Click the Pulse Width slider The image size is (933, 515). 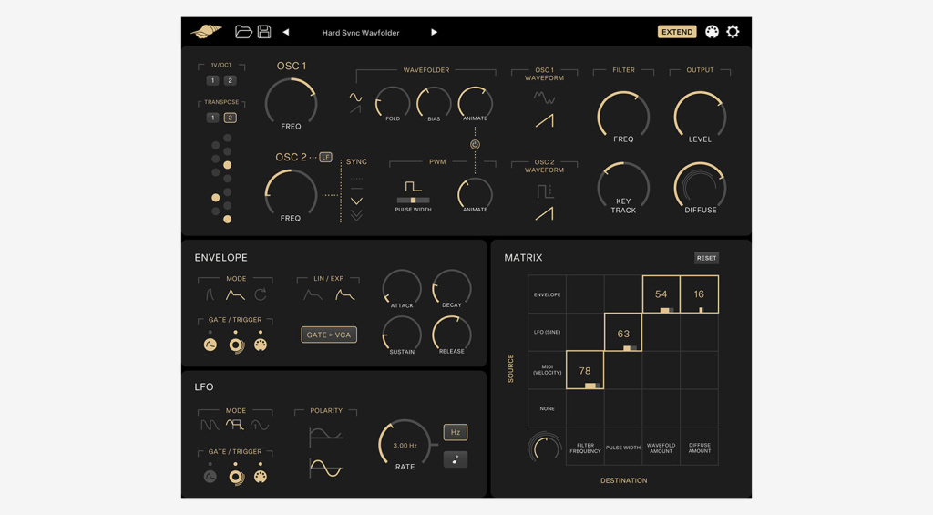413,200
